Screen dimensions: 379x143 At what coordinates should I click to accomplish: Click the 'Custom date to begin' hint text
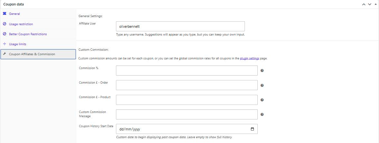[x=174, y=137]
